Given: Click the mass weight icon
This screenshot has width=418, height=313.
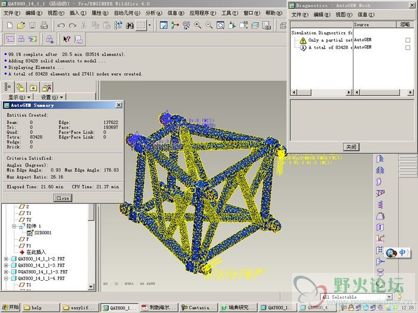Looking at the screenshot, I should point(380,216).
